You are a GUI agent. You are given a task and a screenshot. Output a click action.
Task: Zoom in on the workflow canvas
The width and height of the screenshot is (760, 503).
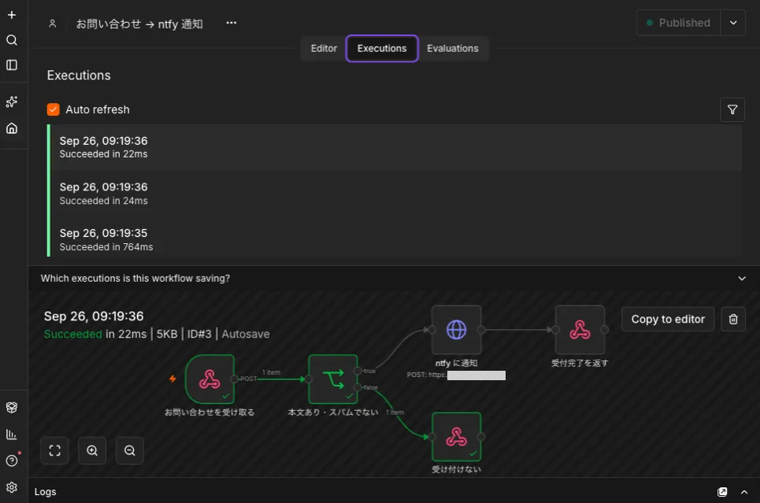92,451
